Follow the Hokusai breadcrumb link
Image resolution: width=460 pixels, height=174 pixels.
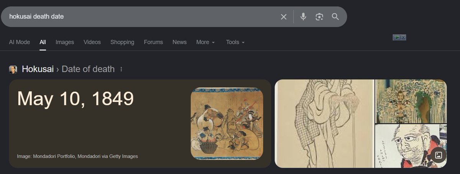(38, 69)
